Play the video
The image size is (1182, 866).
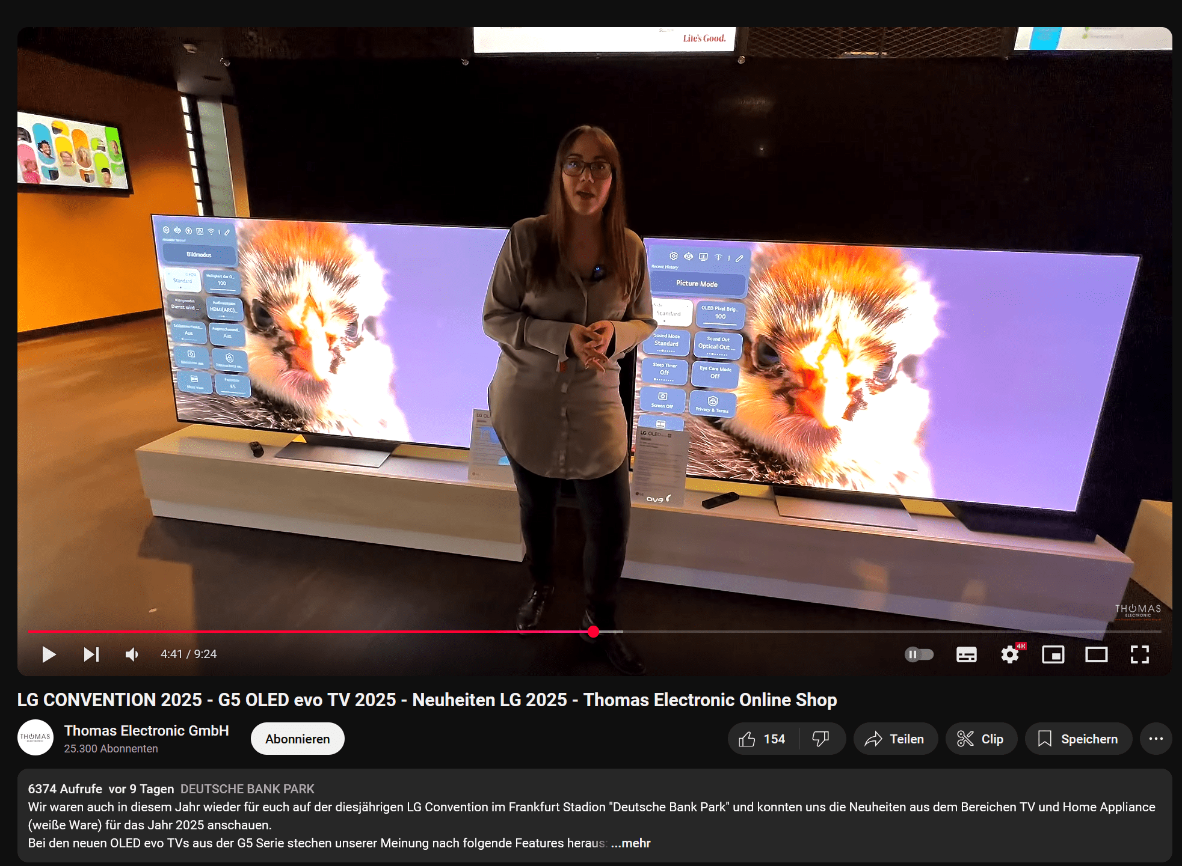[49, 654]
